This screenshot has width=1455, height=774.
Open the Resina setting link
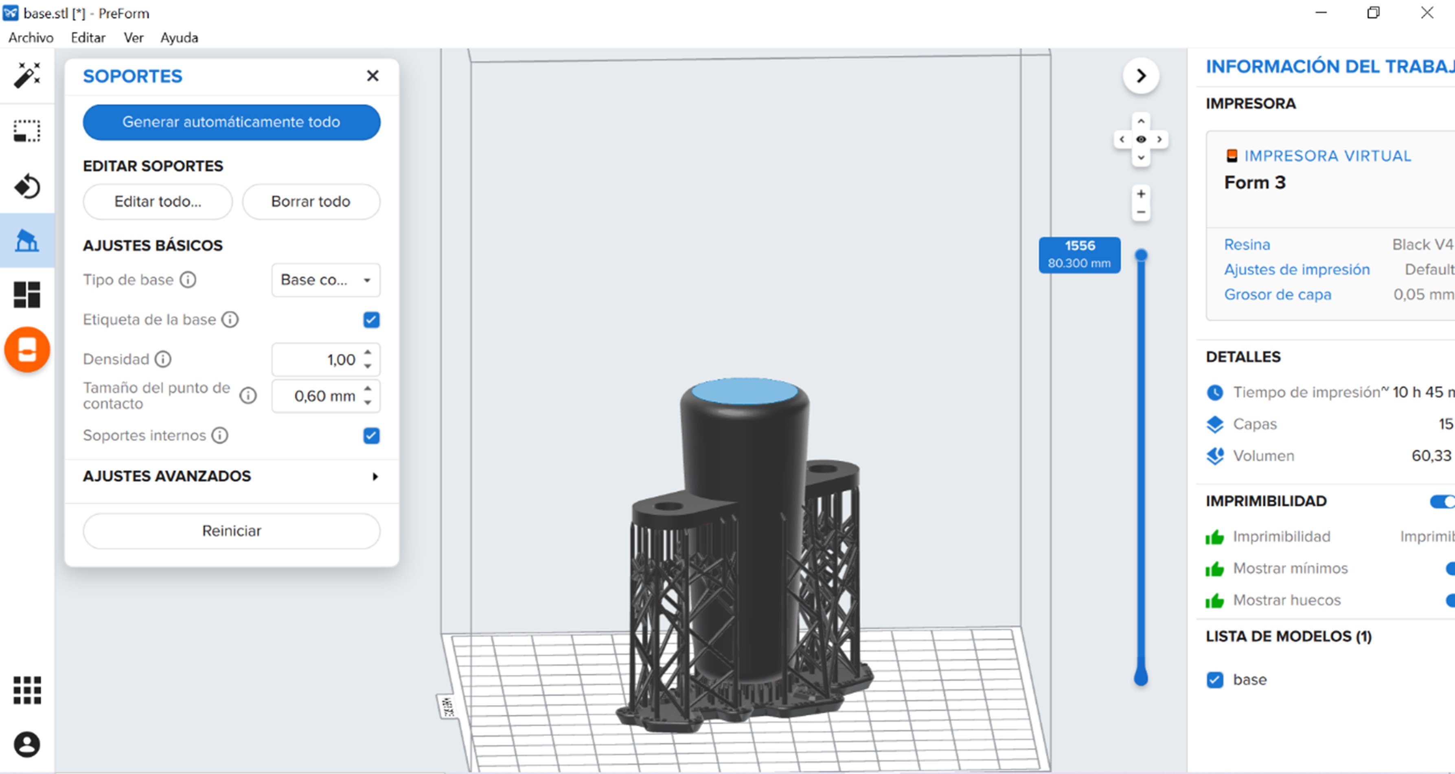[x=1247, y=245]
